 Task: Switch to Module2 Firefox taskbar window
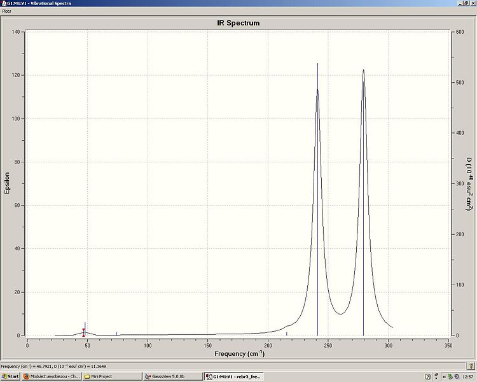(x=52, y=376)
